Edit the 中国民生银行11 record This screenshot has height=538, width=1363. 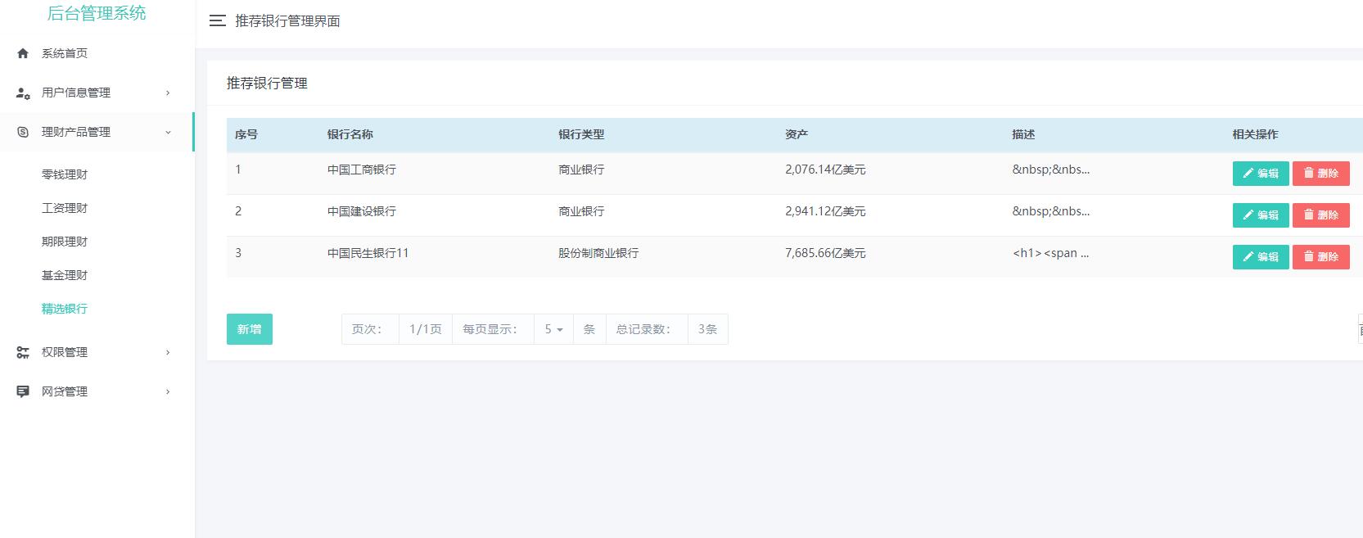(1260, 257)
